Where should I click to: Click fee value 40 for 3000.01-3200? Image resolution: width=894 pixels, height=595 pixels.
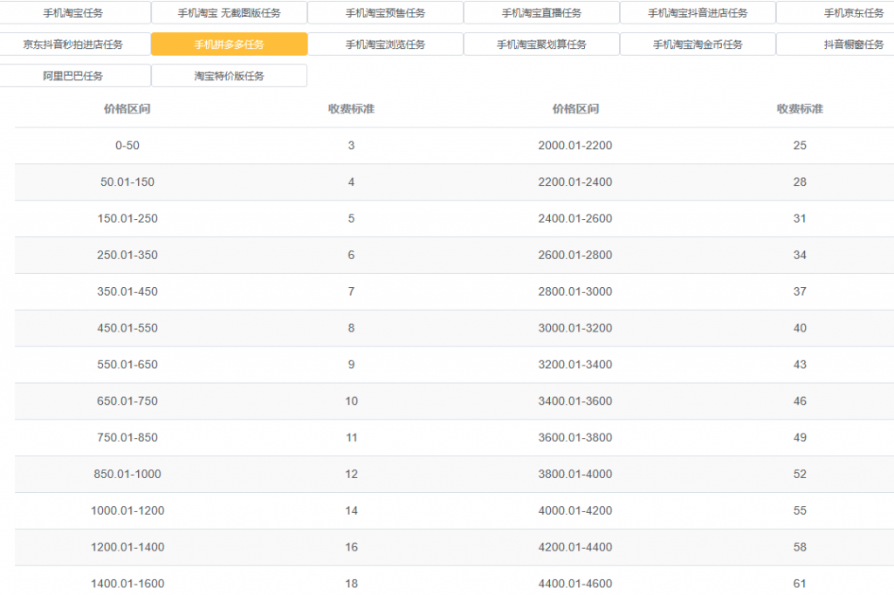coord(800,328)
